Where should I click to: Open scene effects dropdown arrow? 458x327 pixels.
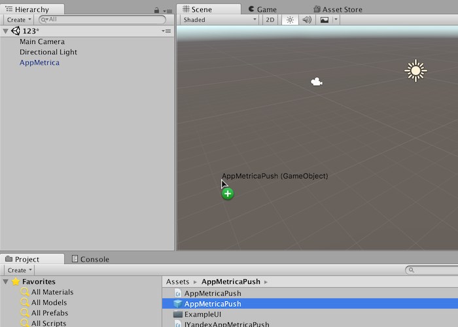(336, 20)
